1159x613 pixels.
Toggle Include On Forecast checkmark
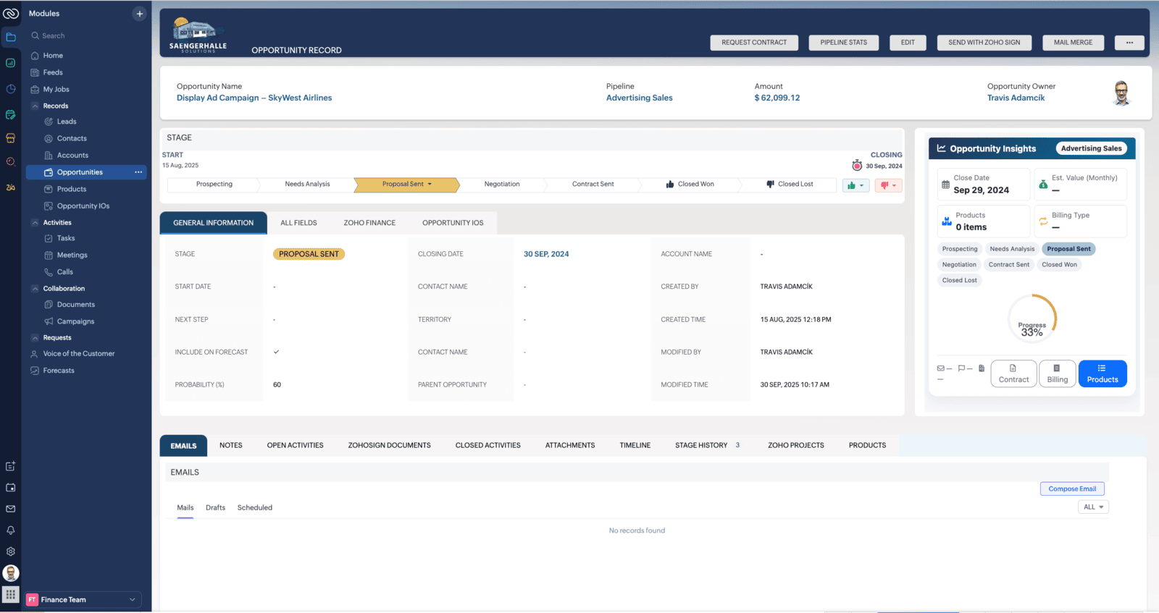(x=276, y=352)
